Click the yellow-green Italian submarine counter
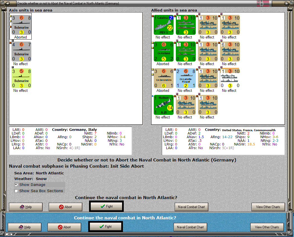Viewport: 294px width, 237px height. pyautogui.click(x=21, y=78)
